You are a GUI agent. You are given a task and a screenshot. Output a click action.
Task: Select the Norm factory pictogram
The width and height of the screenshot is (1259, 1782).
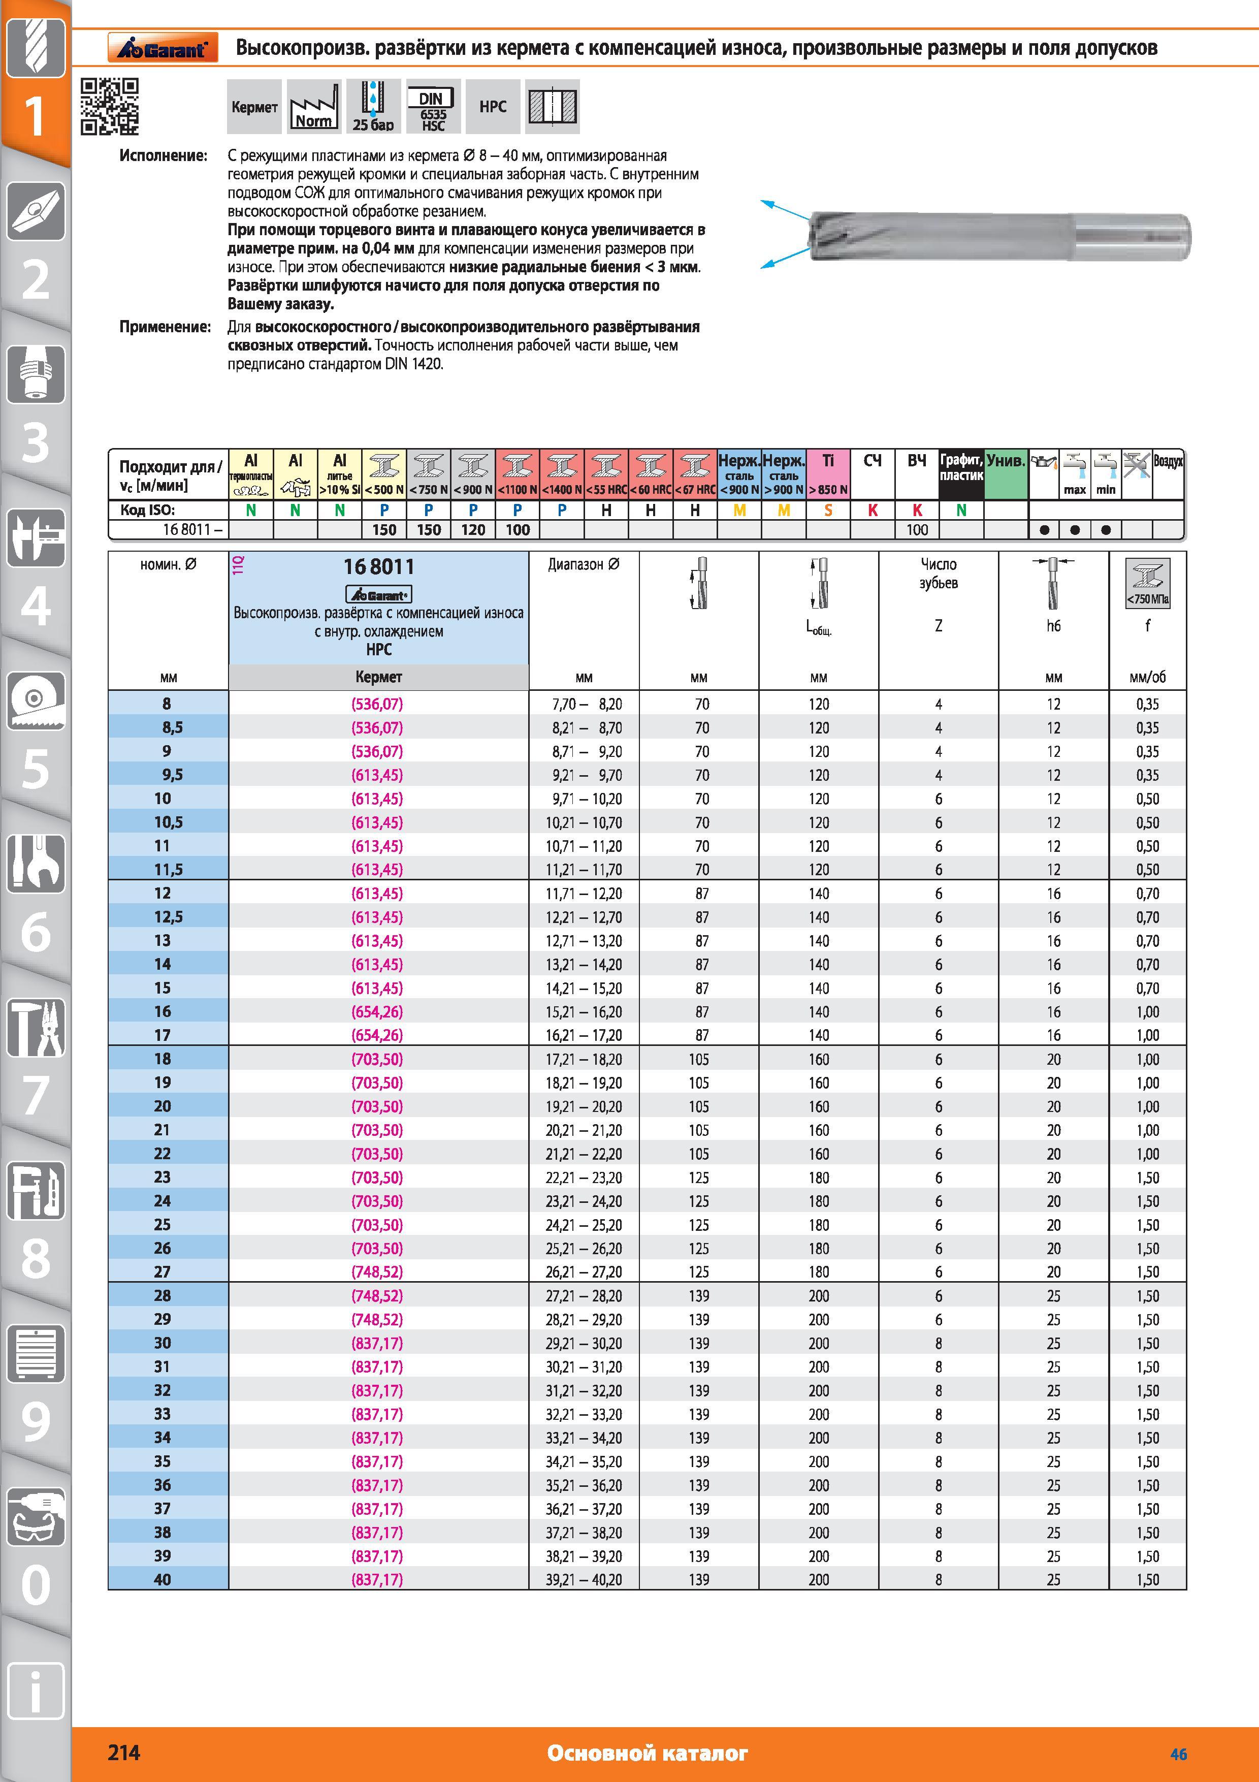coord(314,106)
